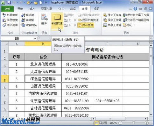Click 允许用户编辑区域 button

[x=136, y=20]
